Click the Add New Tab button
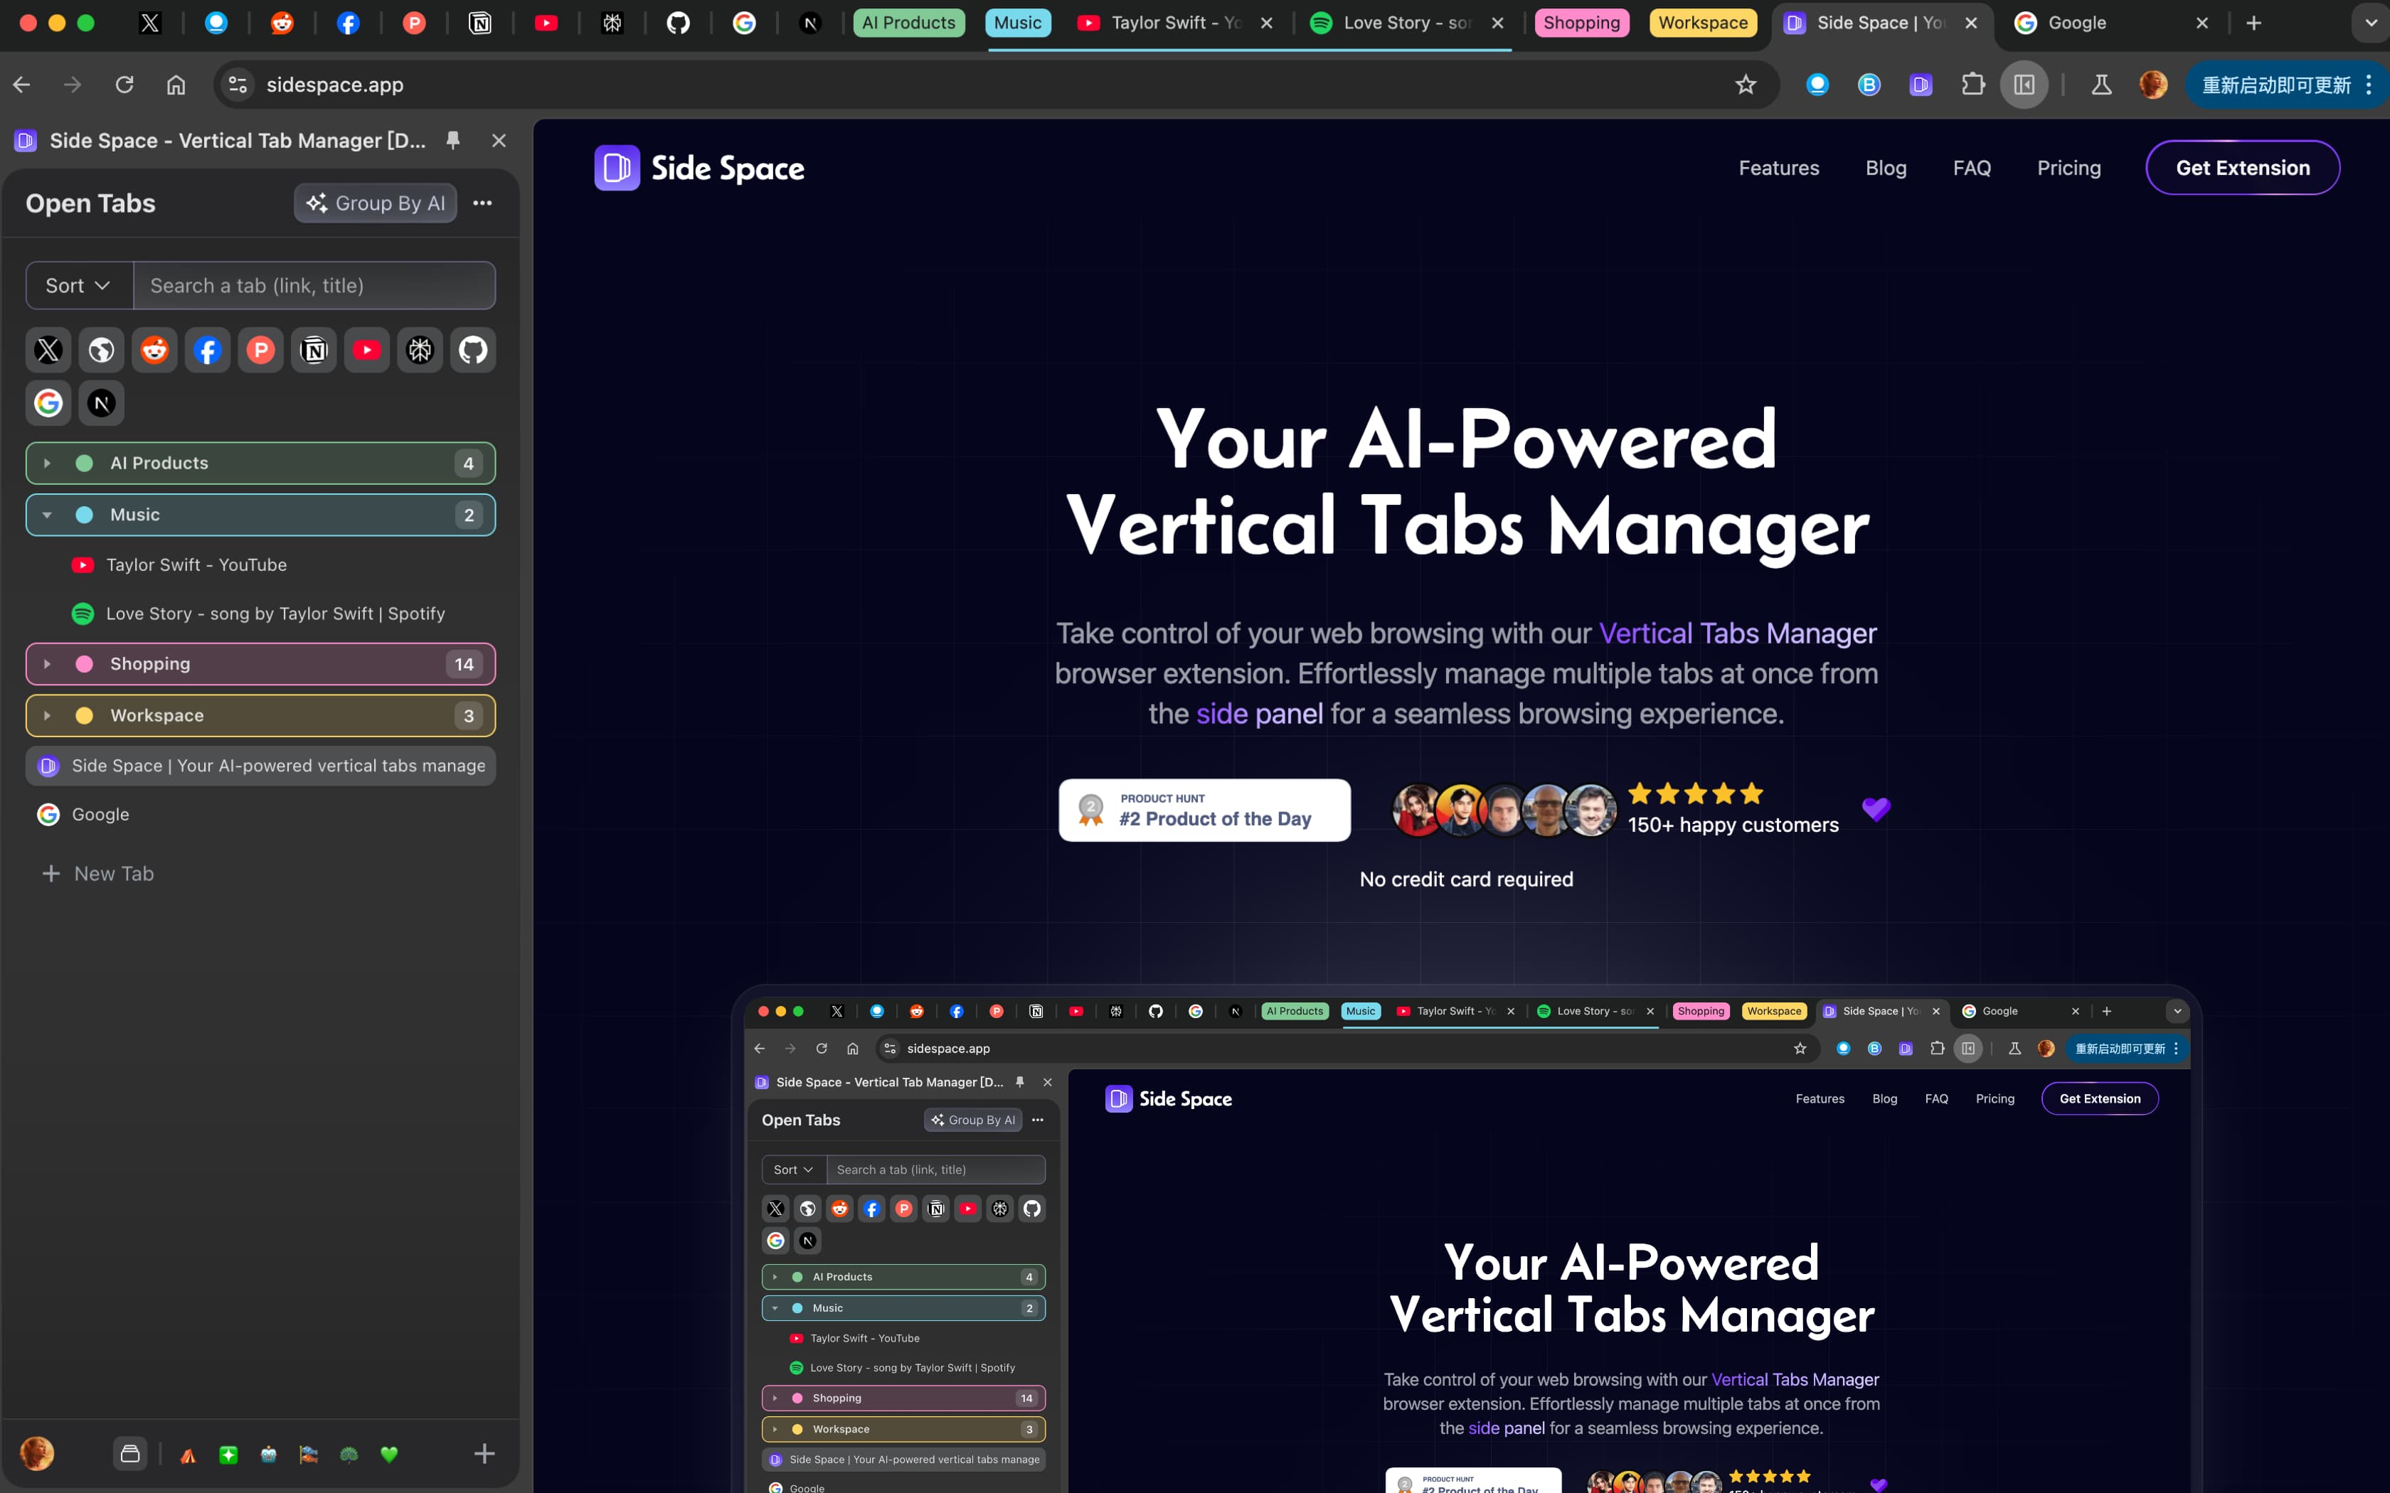The width and height of the screenshot is (2390, 1493). tap(96, 874)
